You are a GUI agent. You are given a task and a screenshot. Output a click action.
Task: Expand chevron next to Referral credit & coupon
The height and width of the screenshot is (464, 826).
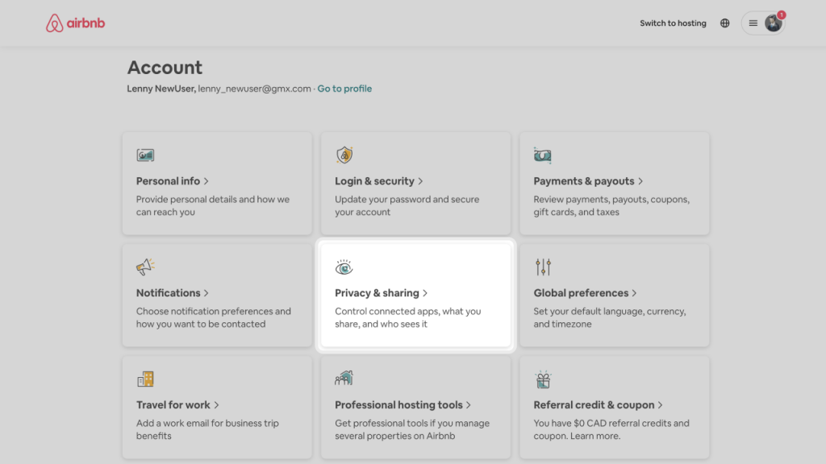coord(660,405)
